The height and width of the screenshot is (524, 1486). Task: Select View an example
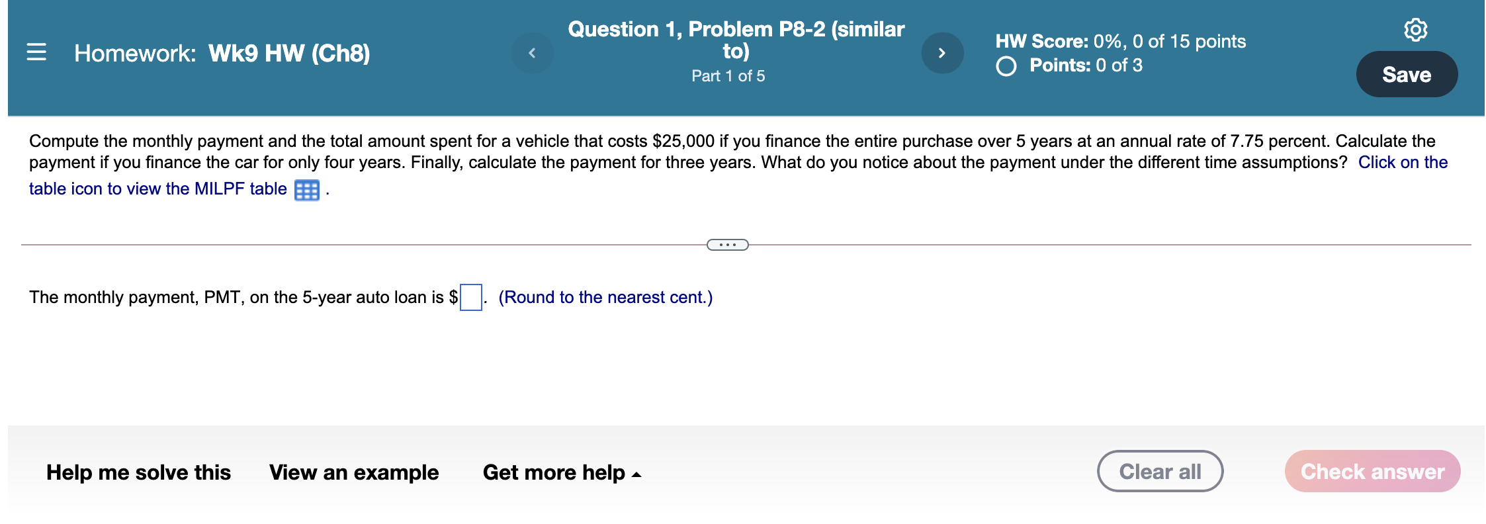pos(353,472)
